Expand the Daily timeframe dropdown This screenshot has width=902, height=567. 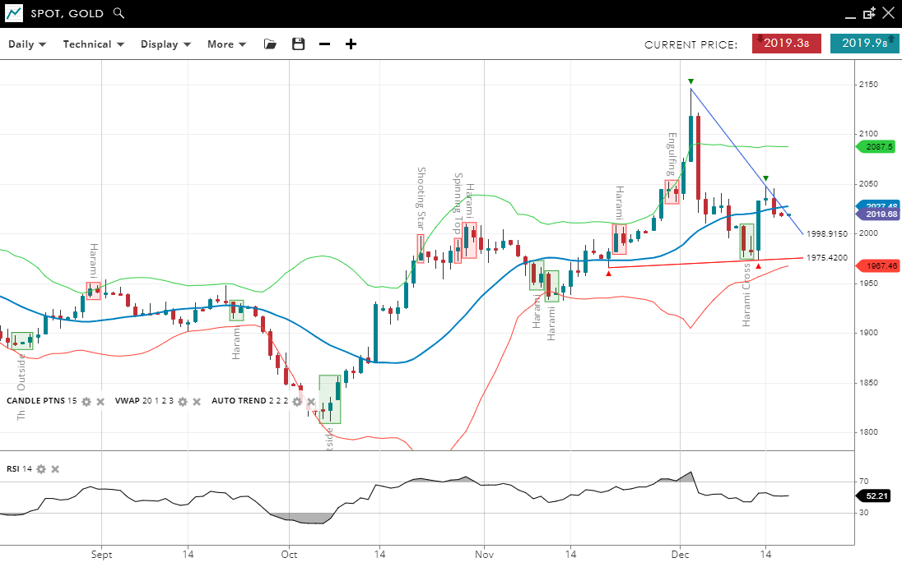click(27, 44)
